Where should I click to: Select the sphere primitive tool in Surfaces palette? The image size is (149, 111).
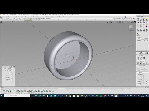tap(2, 92)
